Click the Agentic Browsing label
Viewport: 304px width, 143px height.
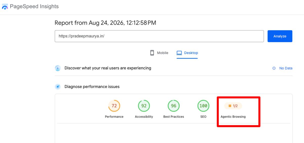tap(233, 117)
